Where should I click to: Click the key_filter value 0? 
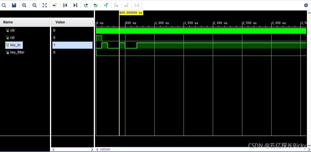pos(54,52)
